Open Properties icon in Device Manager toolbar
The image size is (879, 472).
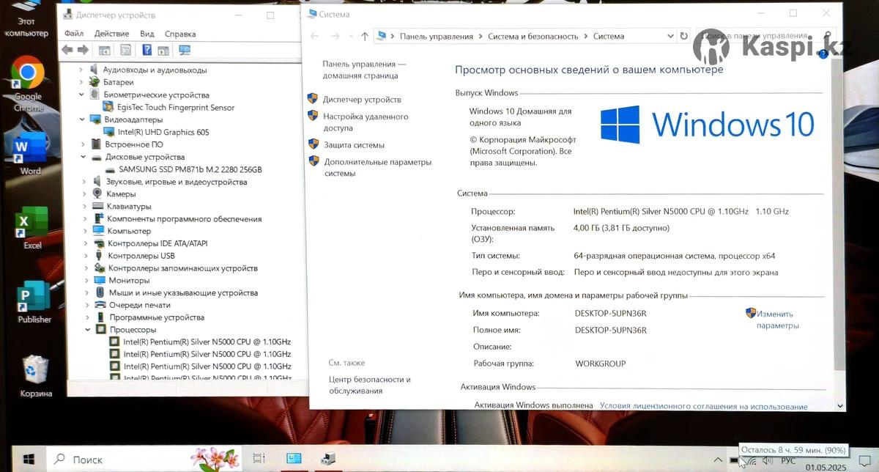click(126, 50)
